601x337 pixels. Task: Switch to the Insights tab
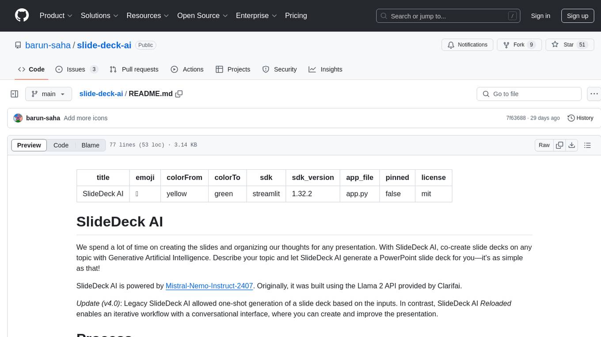[325, 69]
